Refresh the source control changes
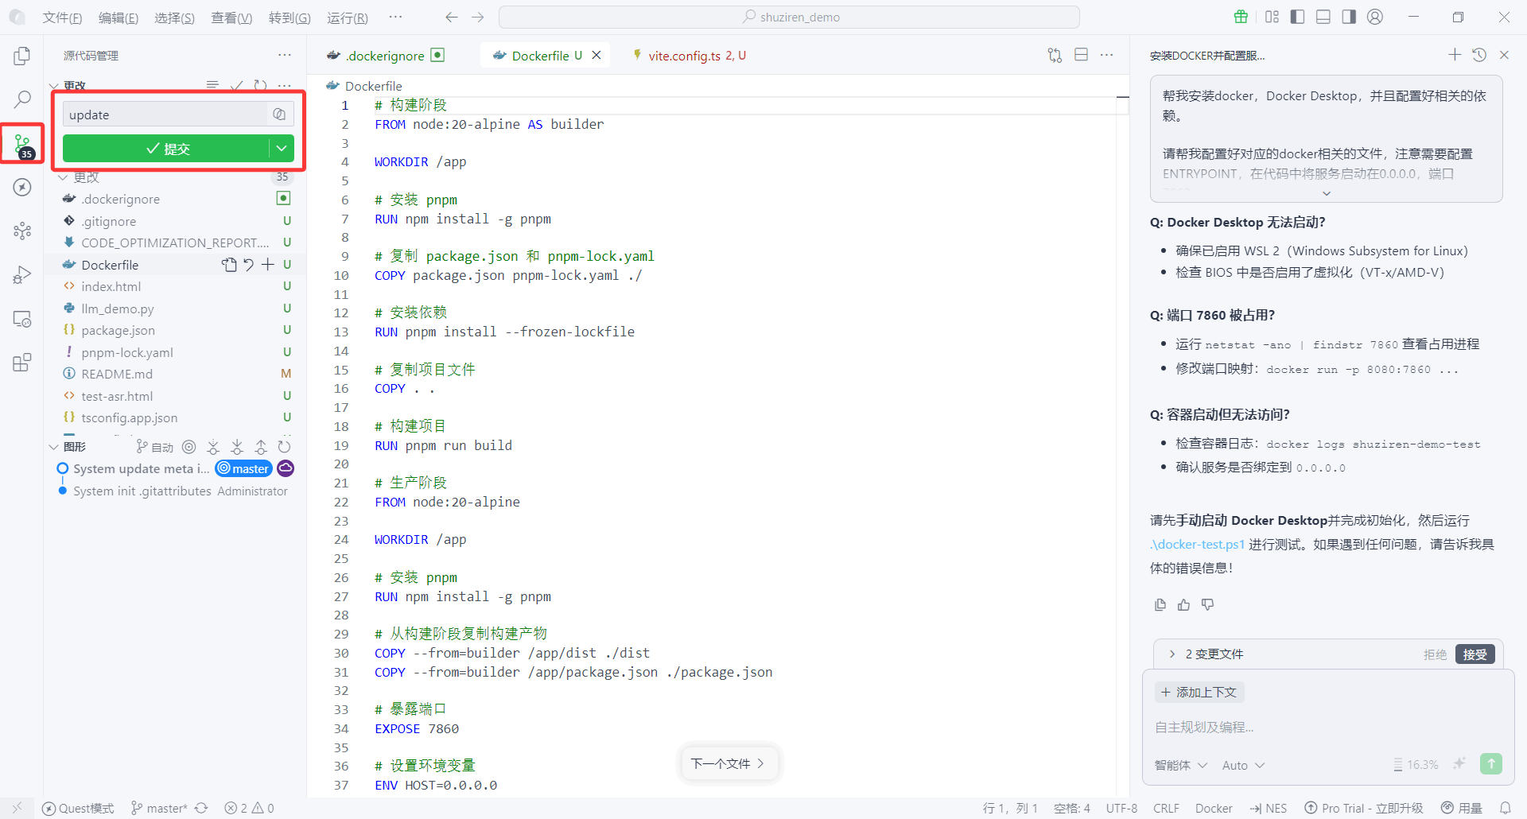The image size is (1527, 819). coord(260,85)
